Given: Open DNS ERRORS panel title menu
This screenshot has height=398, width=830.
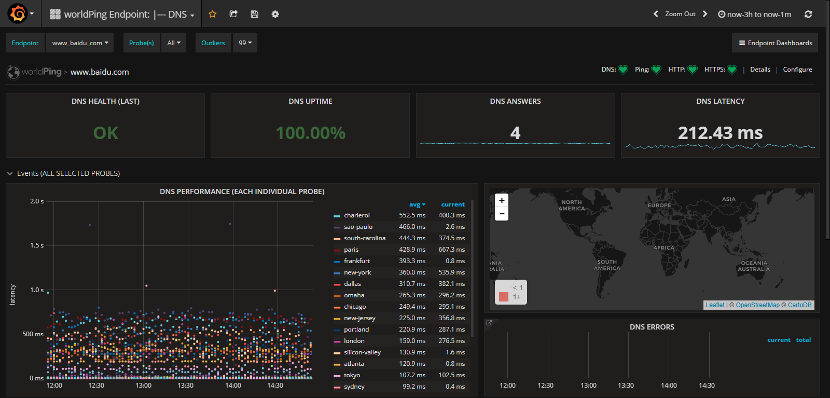Looking at the screenshot, I should pyautogui.click(x=652, y=327).
